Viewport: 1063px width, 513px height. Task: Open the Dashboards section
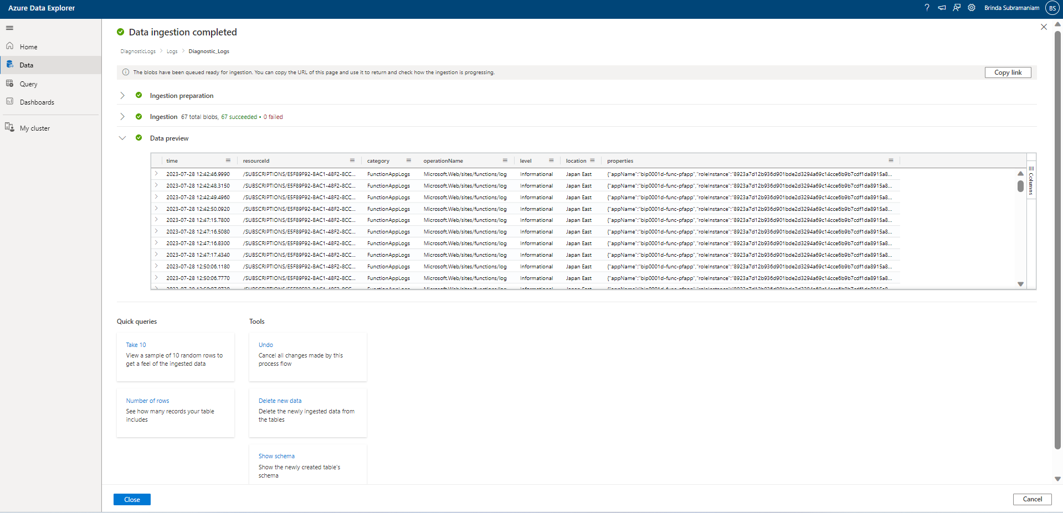coord(37,102)
